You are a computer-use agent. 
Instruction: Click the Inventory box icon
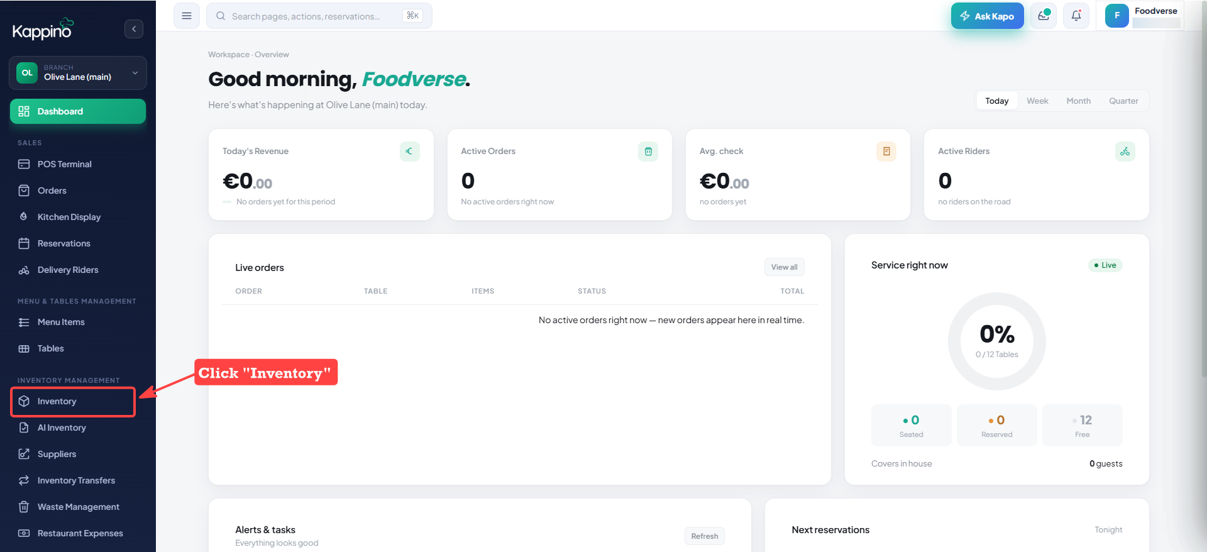[24, 401]
